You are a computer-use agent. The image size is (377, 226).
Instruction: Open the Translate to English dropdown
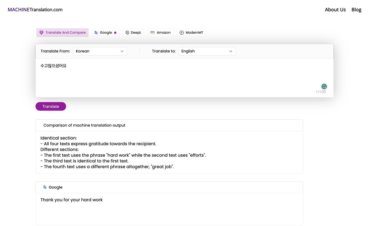207,51
